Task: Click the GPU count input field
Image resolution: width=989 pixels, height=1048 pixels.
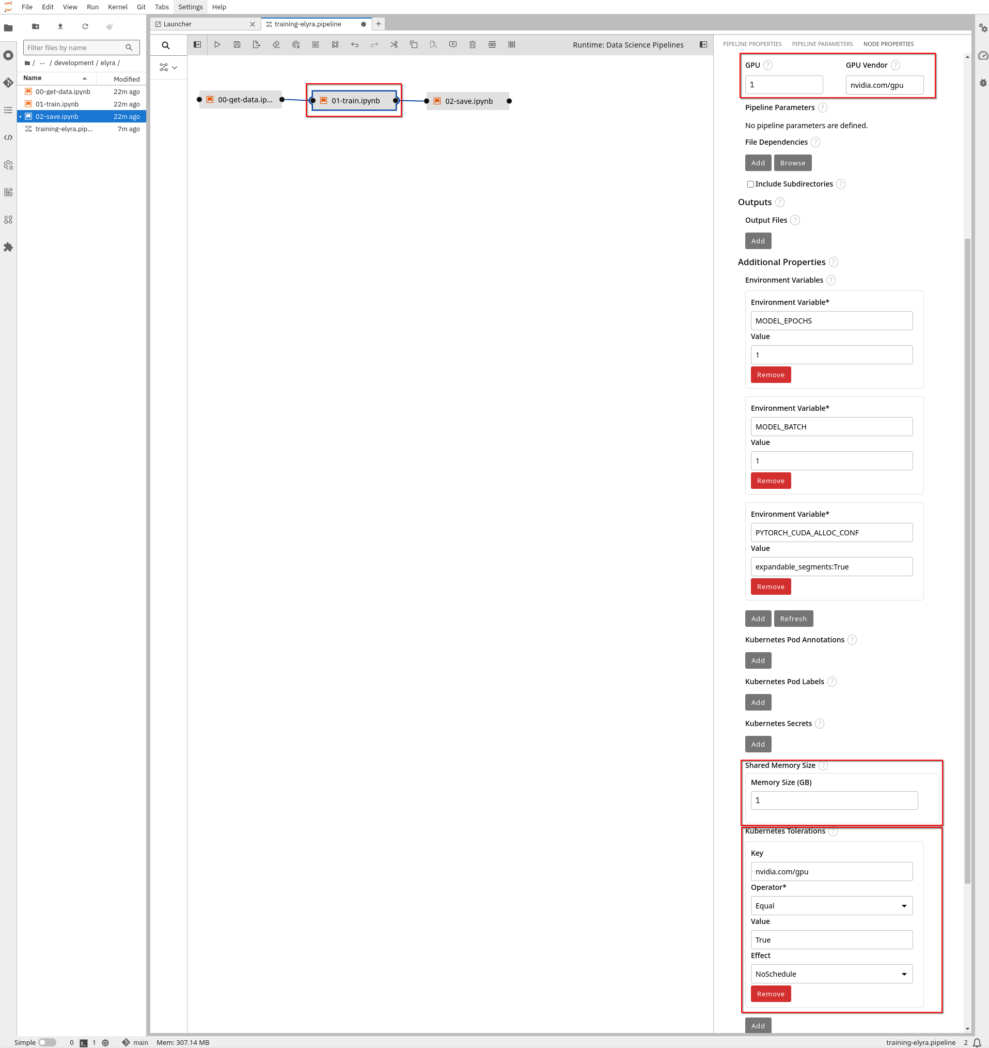Action: coord(783,85)
